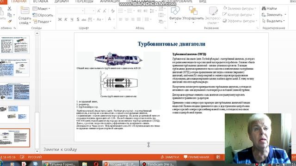Clear all formatting with eraser A icon
296x166 pixels.
pyautogui.click(x=113, y=11)
